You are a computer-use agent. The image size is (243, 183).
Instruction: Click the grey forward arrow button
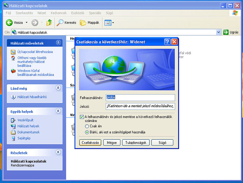(x=35, y=23)
